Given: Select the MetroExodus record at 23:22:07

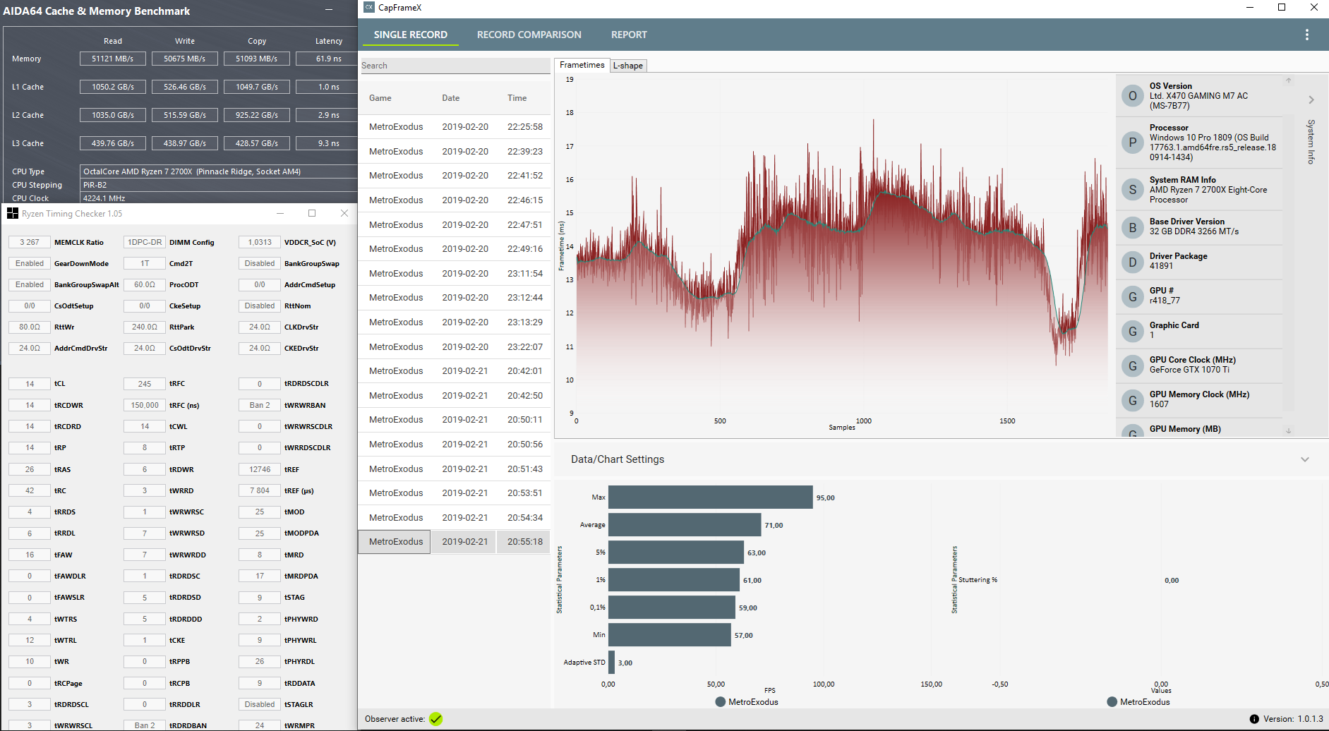Looking at the screenshot, I should (455, 346).
